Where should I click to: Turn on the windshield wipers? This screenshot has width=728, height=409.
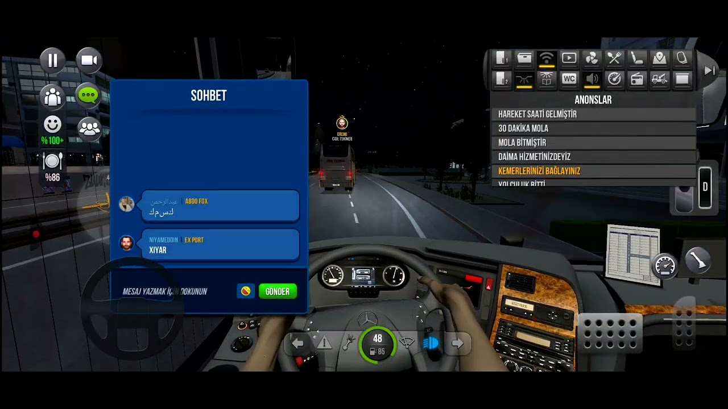[406, 343]
